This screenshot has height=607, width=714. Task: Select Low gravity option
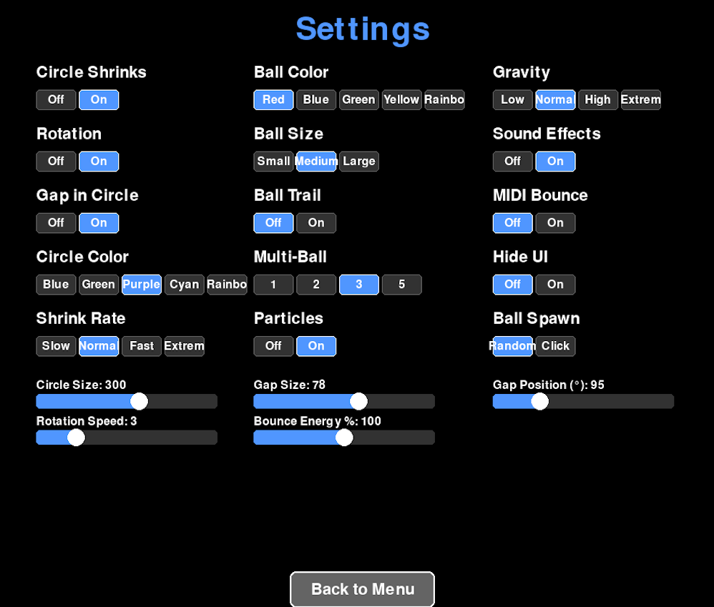click(512, 100)
